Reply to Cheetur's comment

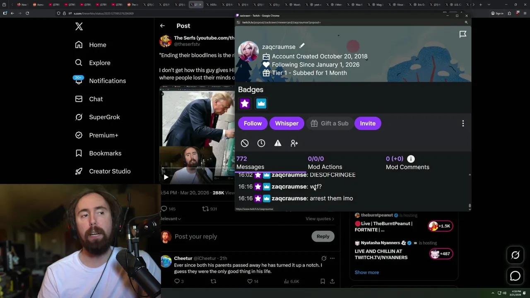tap(177, 281)
